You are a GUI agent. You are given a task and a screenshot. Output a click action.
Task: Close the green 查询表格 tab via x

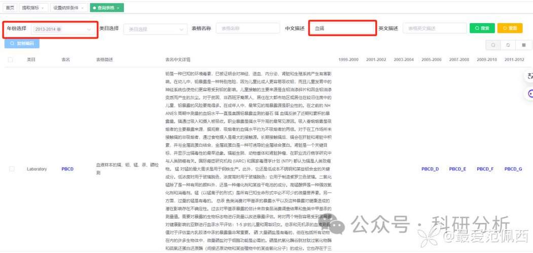(118, 8)
